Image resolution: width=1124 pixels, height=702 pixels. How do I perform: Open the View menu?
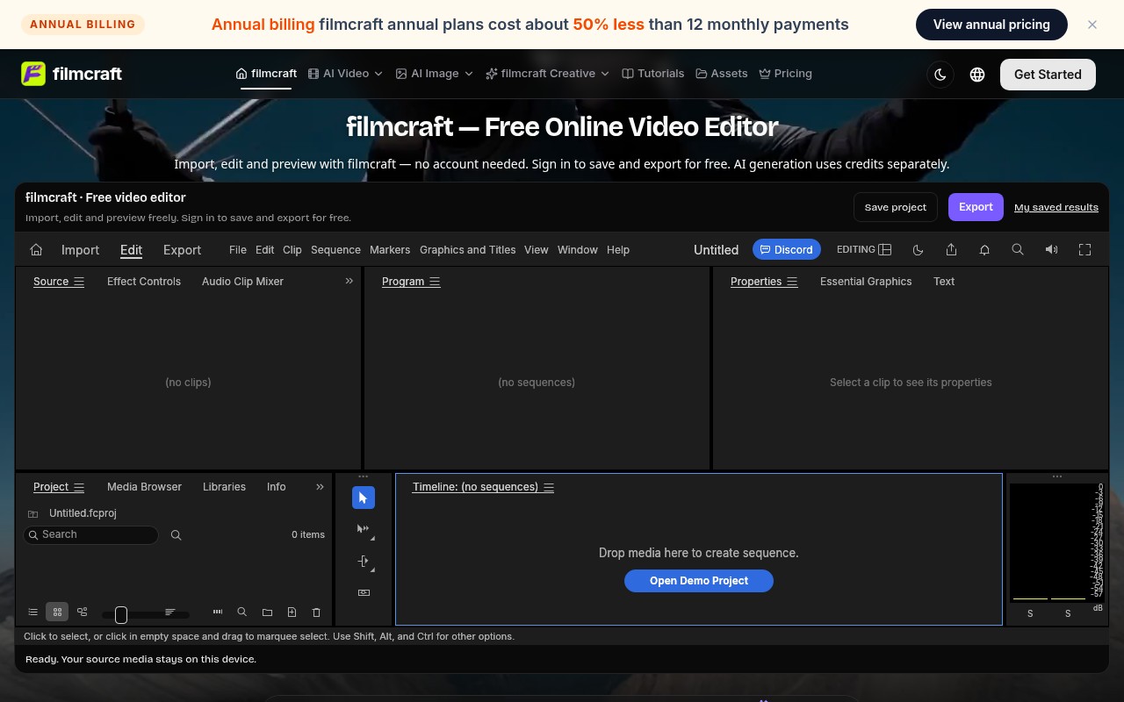(x=537, y=250)
